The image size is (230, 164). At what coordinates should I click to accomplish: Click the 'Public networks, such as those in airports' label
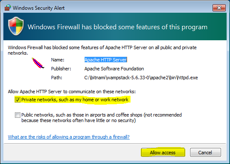(102, 117)
